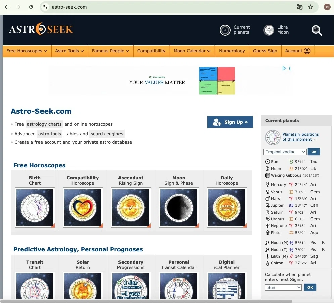The image size is (334, 303).
Task: Expand the Astro Tools menu
Action: coord(69,51)
